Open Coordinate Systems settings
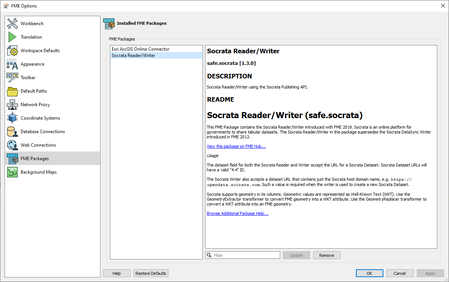Viewport: 449px width, 282px height. click(41, 118)
